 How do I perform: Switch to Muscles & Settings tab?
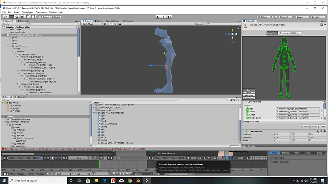coord(289,33)
